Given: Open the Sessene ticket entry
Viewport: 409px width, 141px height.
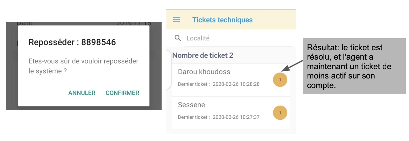Looking at the screenshot, I should click(x=231, y=113).
